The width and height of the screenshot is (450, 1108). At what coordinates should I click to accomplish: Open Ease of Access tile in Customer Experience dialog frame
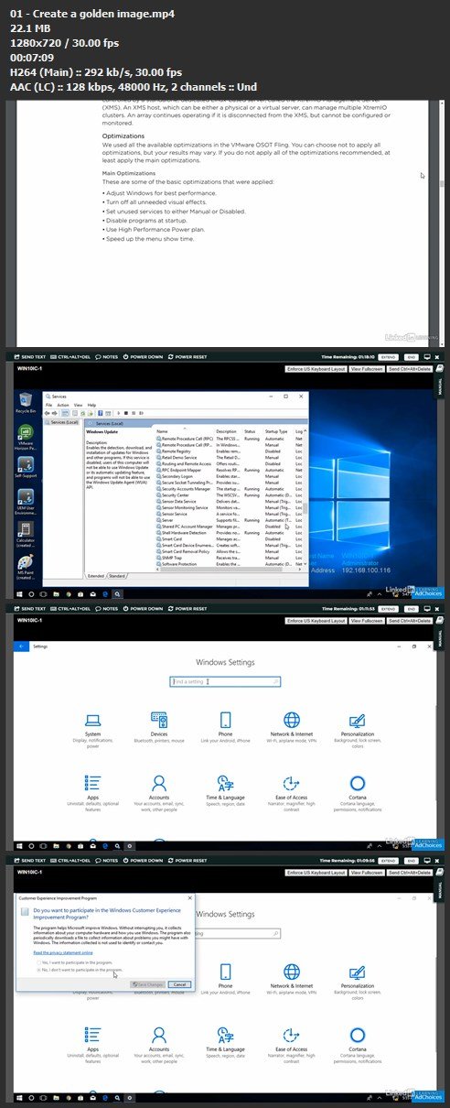tap(291, 1045)
